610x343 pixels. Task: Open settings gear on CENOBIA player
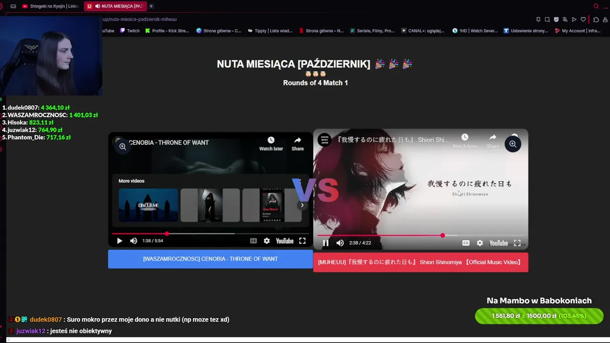[x=267, y=241]
